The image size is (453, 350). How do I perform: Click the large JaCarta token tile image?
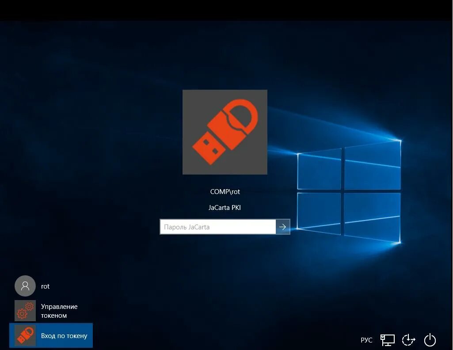pos(225,132)
